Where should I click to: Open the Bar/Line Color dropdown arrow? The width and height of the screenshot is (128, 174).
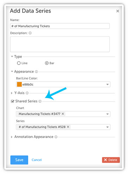(x=108, y=84)
